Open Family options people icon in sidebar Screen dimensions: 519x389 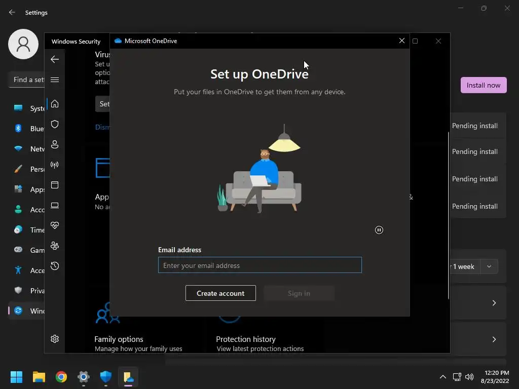(x=55, y=246)
